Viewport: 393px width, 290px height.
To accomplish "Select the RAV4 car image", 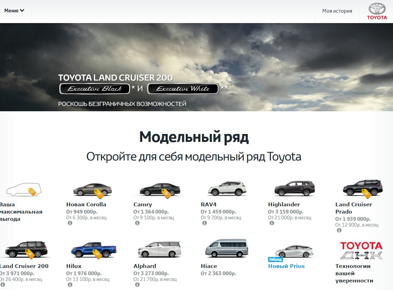I will point(227,188).
